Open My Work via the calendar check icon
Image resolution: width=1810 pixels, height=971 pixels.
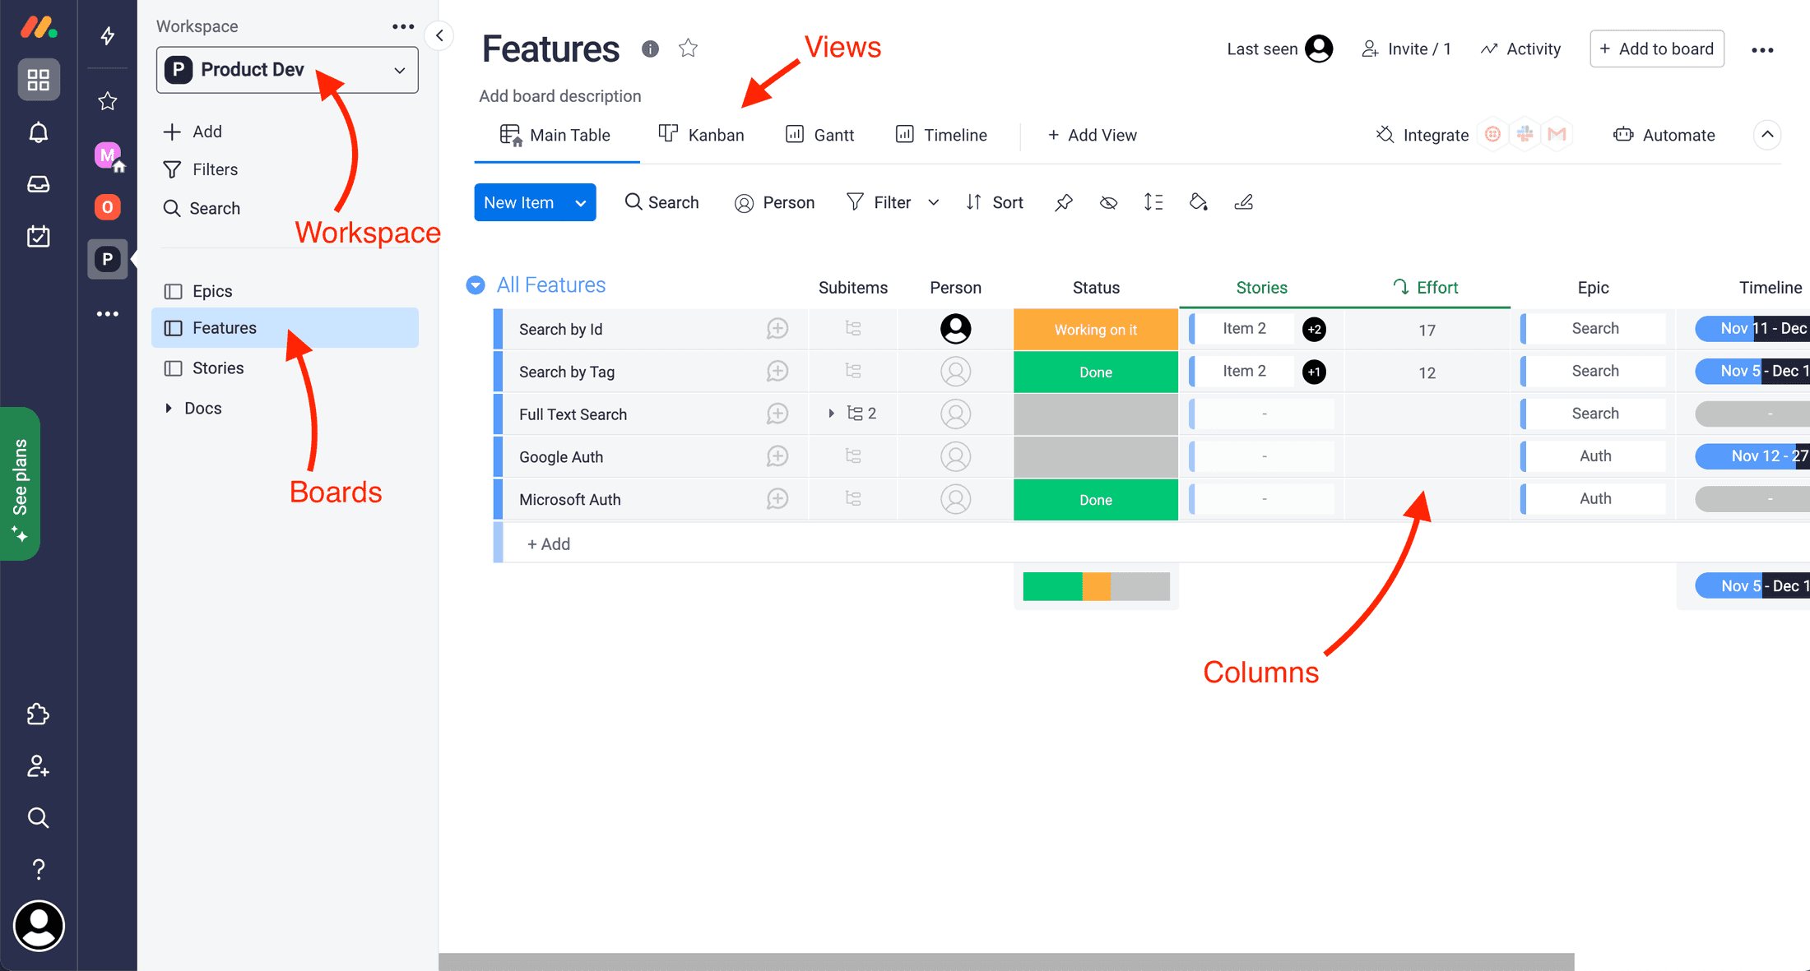coord(38,236)
